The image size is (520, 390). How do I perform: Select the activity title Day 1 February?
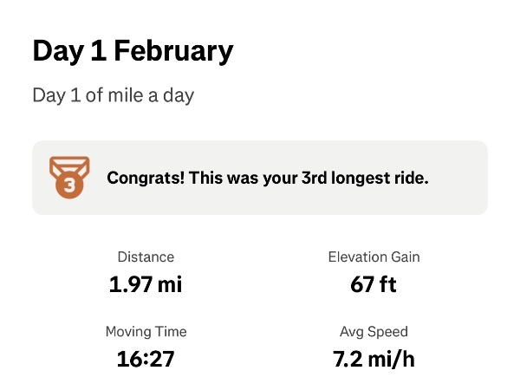[133, 51]
